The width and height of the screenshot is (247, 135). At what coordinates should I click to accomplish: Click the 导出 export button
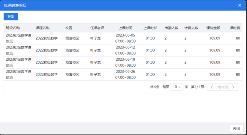[11, 17]
